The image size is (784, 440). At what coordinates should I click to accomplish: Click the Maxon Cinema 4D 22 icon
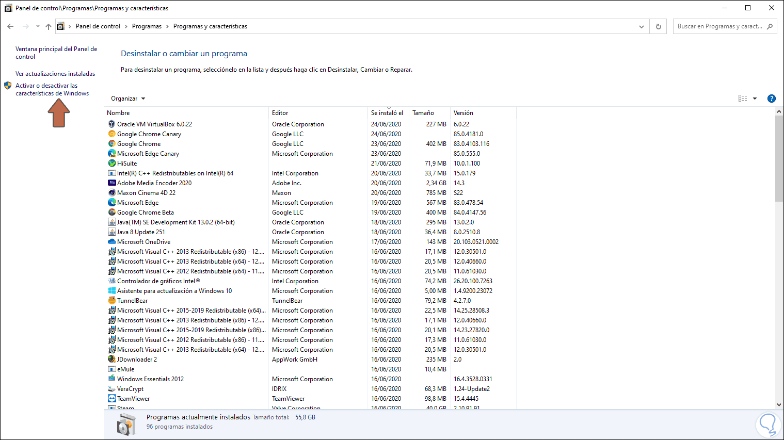(x=111, y=192)
